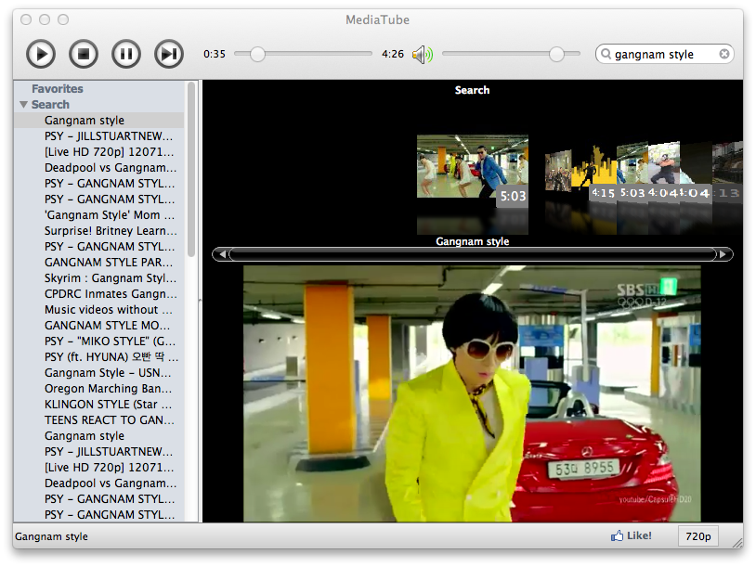The image size is (756, 567).
Task: Open the 720p quality selector
Action: [x=698, y=536]
